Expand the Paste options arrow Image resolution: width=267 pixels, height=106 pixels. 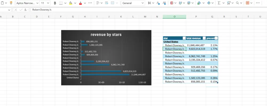[6, 3]
